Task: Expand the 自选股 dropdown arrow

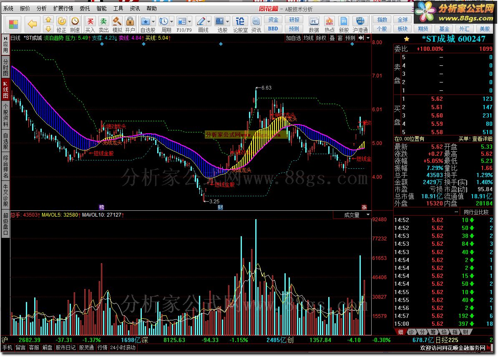Action: 153,22
